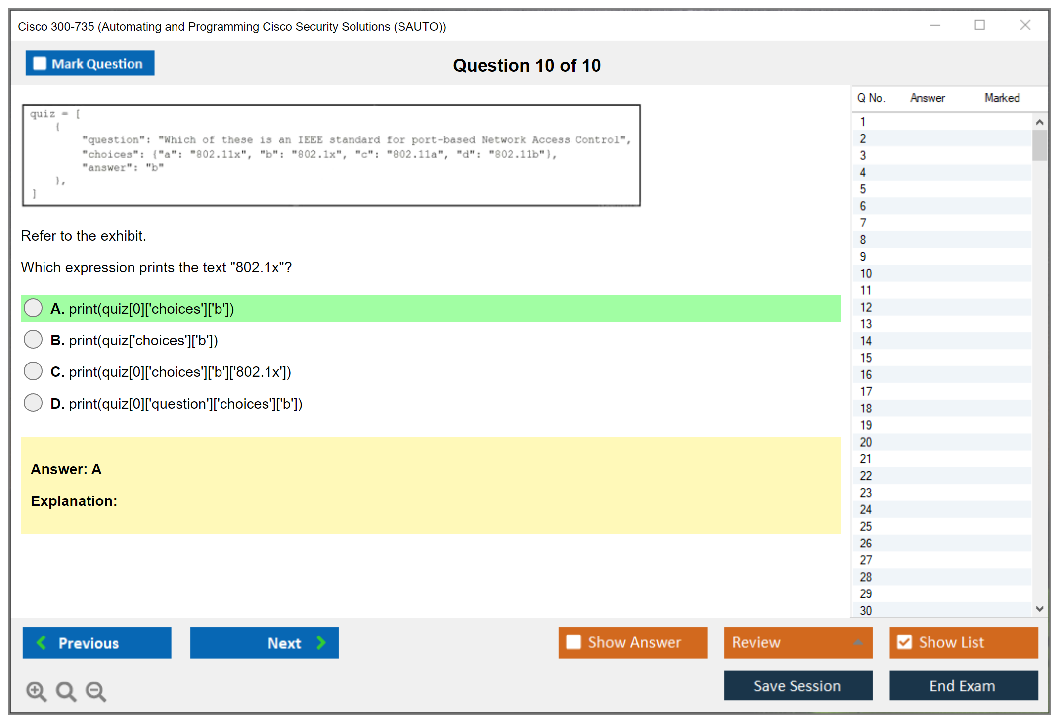
Task: Click the green right arrow on Next
Action: 321,642
